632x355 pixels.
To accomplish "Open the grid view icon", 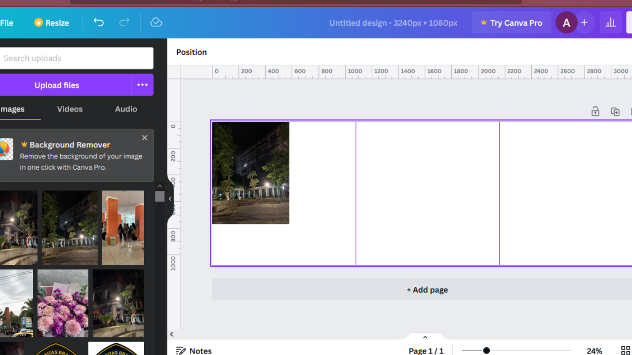I will pos(626,351).
